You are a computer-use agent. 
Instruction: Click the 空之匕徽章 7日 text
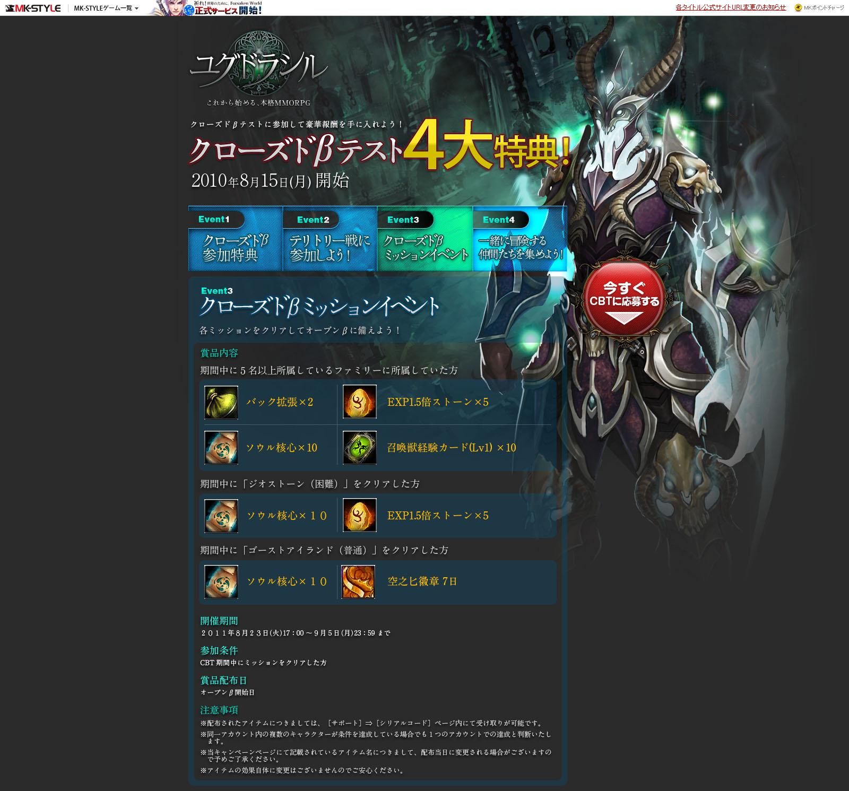click(x=422, y=581)
